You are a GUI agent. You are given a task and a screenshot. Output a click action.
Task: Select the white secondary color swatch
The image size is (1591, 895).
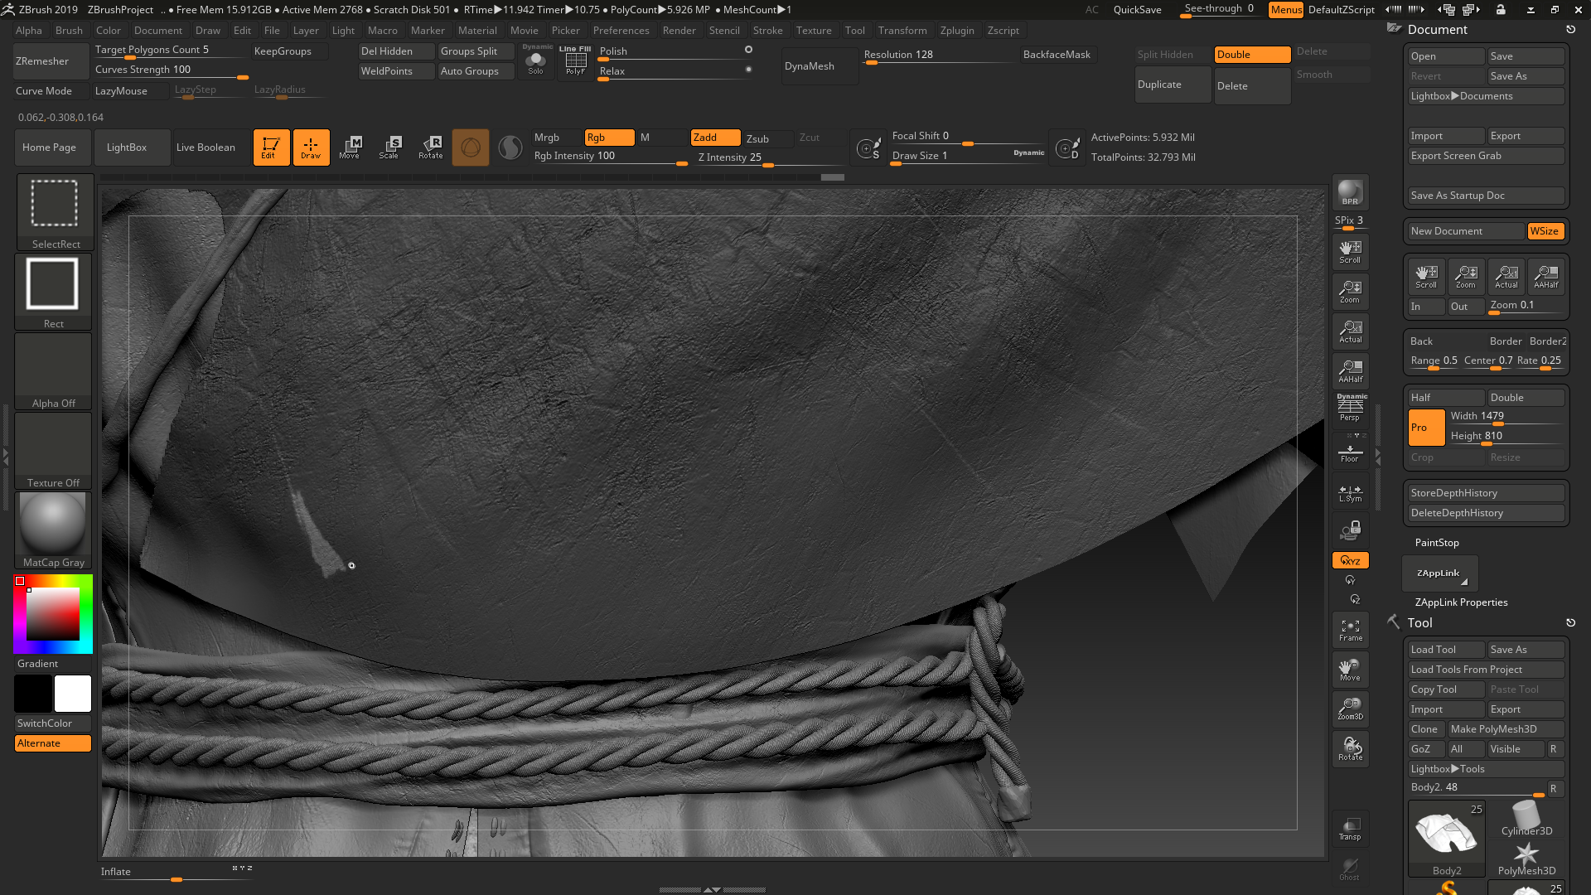(73, 694)
